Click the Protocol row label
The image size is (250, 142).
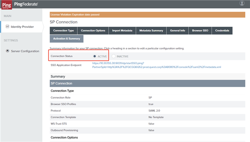click(55, 111)
